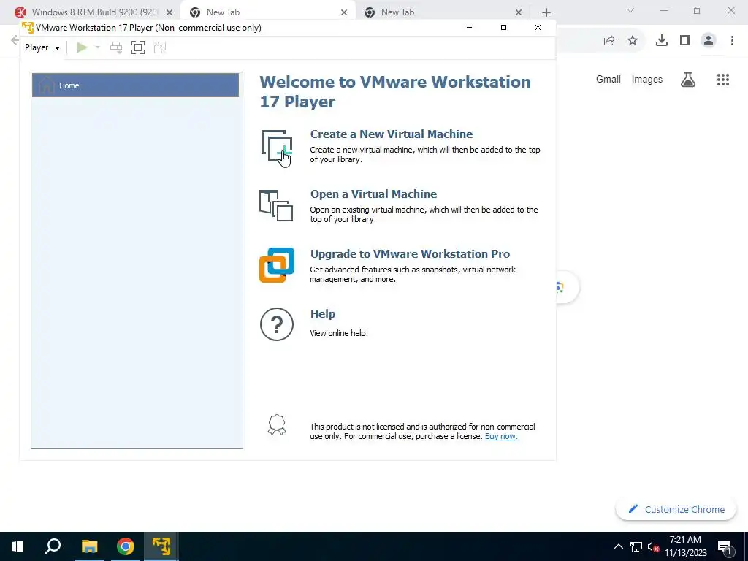Screen dimensions: 748x561
Task: Open the Chrome profile avatar
Action: coord(709,41)
